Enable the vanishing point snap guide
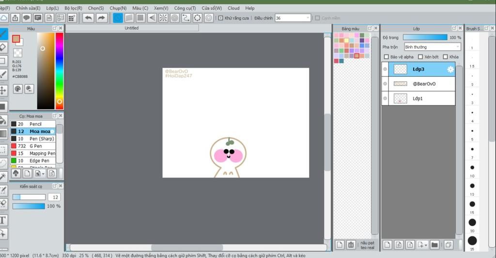496x258 pixels. pyautogui.click(x=152, y=18)
